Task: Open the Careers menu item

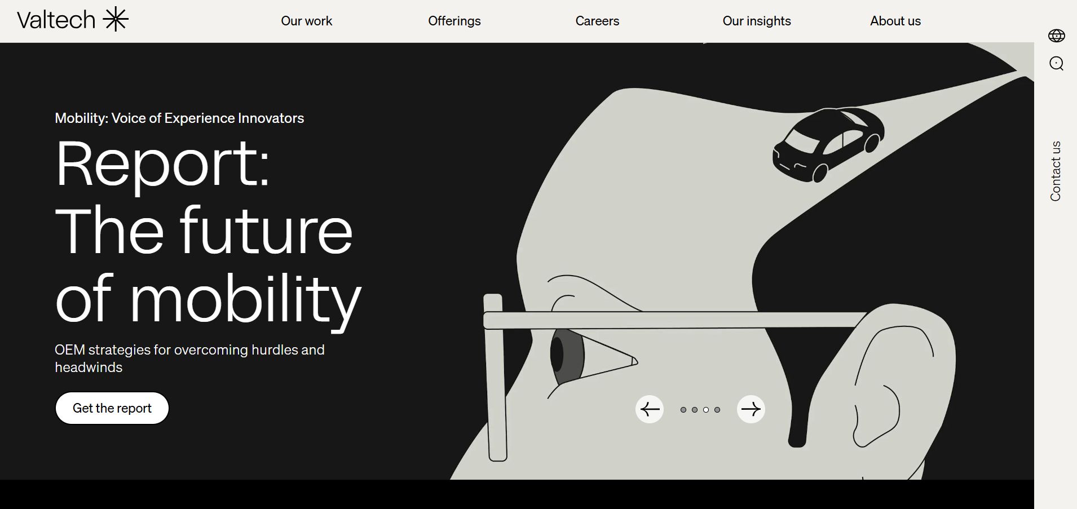Action: [597, 21]
